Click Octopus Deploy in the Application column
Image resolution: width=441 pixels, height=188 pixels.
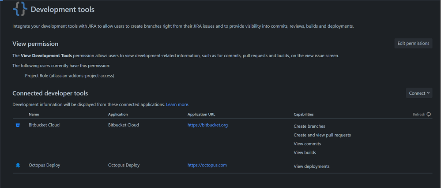click(124, 165)
